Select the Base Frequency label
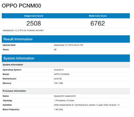134x117 pixels. pyautogui.click(x=11, y=110)
